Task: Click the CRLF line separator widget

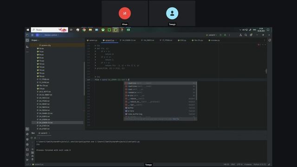Action: click(233, 164)
